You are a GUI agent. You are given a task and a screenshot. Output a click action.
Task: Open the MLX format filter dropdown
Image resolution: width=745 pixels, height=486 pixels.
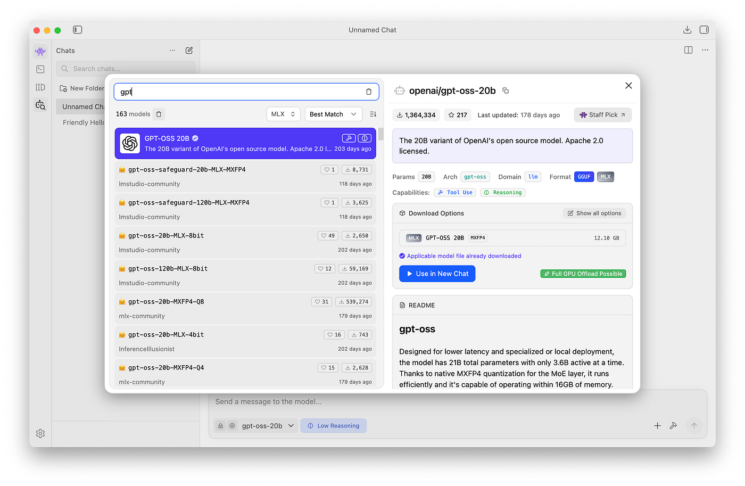point(283,114)
